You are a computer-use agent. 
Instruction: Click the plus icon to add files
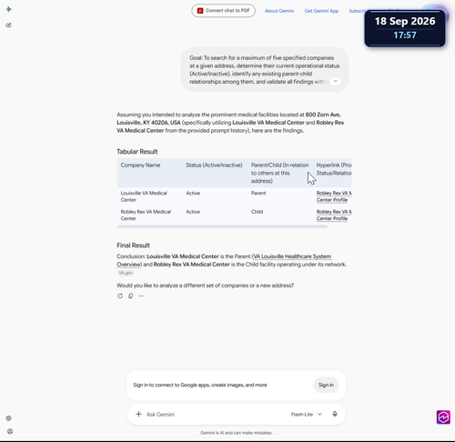pyautogui.click(x=138, y=414)
